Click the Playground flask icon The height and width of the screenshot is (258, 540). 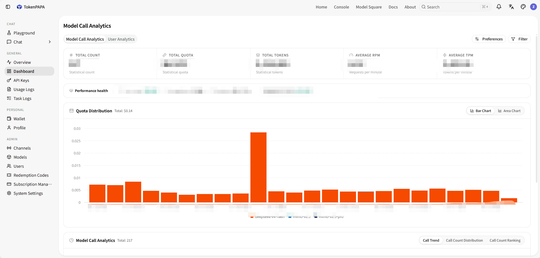point(9,33)
